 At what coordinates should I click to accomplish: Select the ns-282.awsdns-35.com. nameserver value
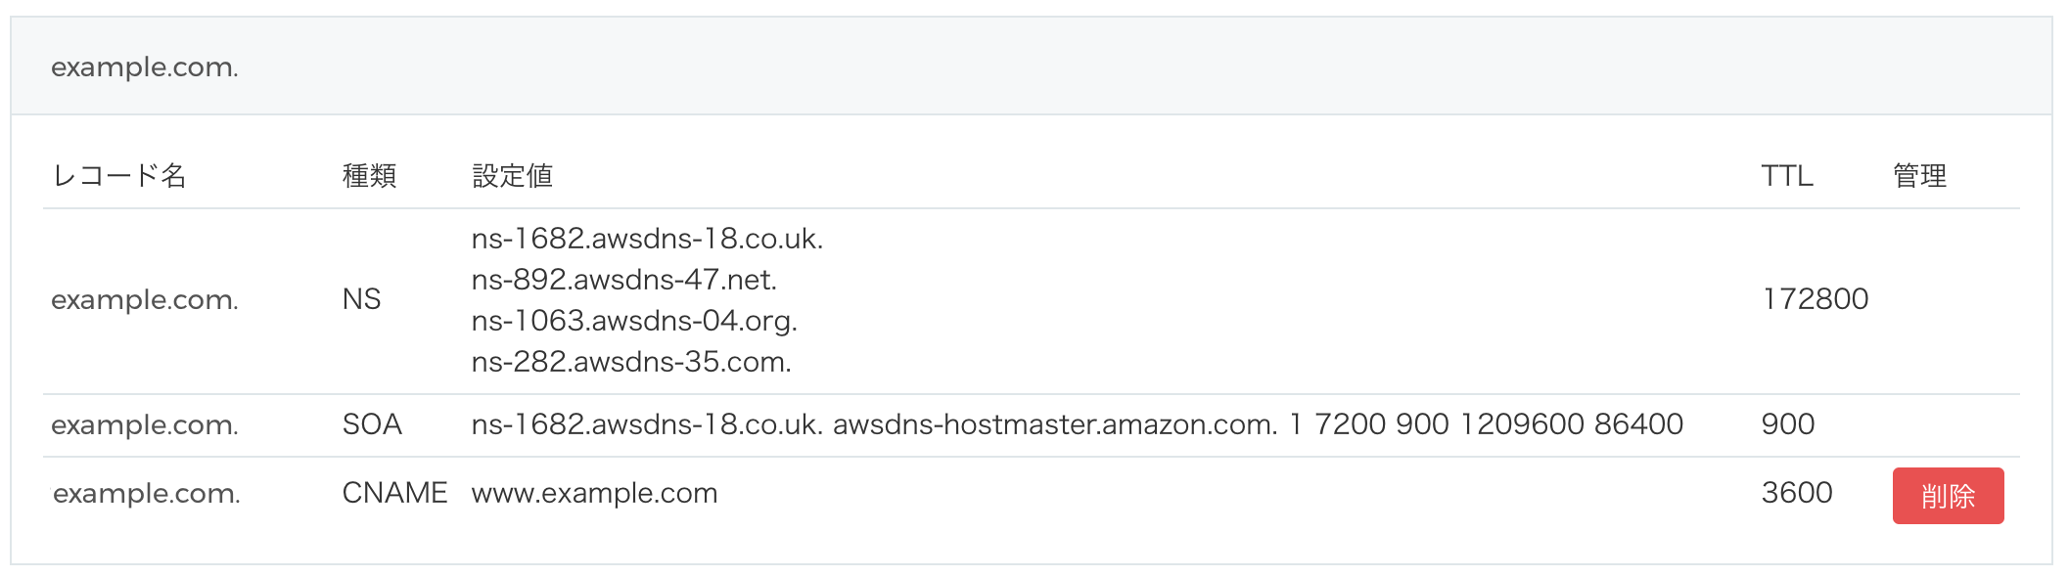[631, 362]
